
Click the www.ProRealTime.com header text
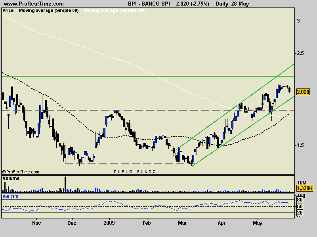click(x=34, y=4)
